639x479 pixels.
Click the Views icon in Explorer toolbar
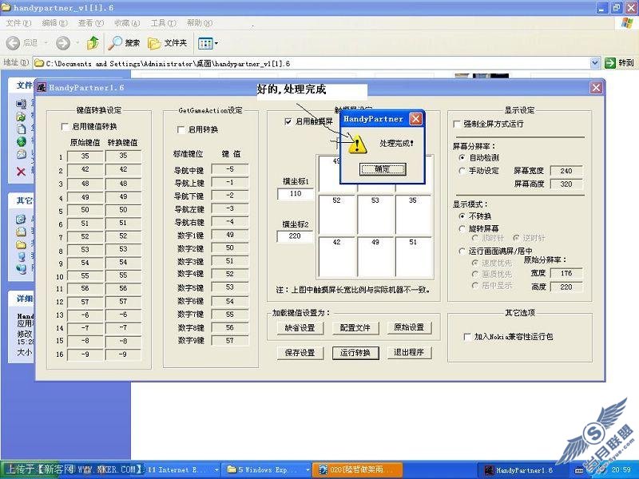(x=205, y=43)
